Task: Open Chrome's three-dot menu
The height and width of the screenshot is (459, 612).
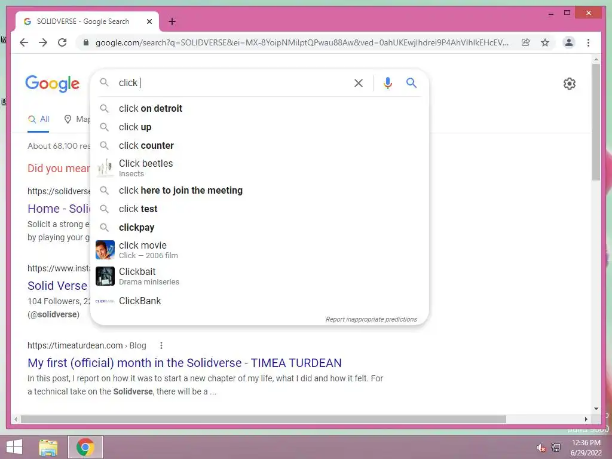Action: click(x=588, y=42)
